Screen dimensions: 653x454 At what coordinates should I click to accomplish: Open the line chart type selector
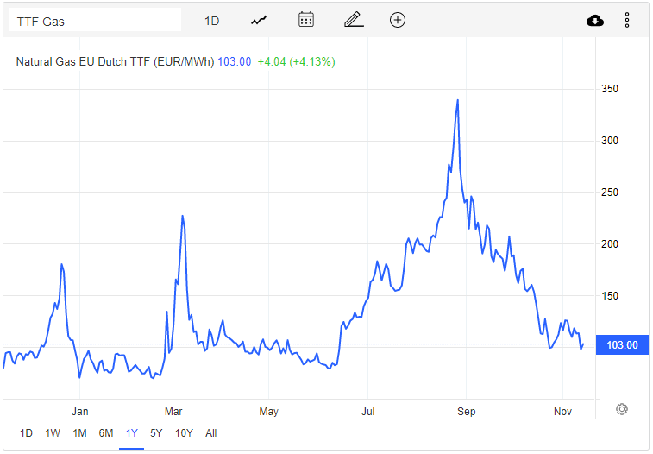[259, 21]
